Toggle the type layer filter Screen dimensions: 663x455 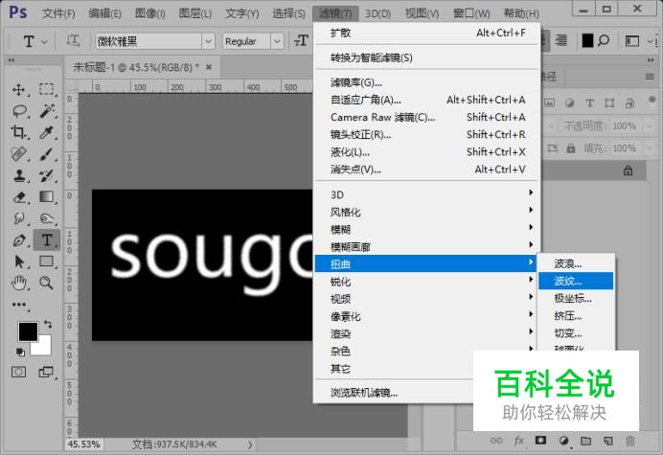pos(589,102)
